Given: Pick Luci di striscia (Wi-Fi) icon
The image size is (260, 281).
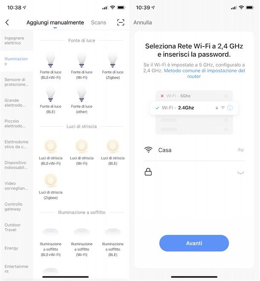Looking at the screenshot, I should (81, 146).
